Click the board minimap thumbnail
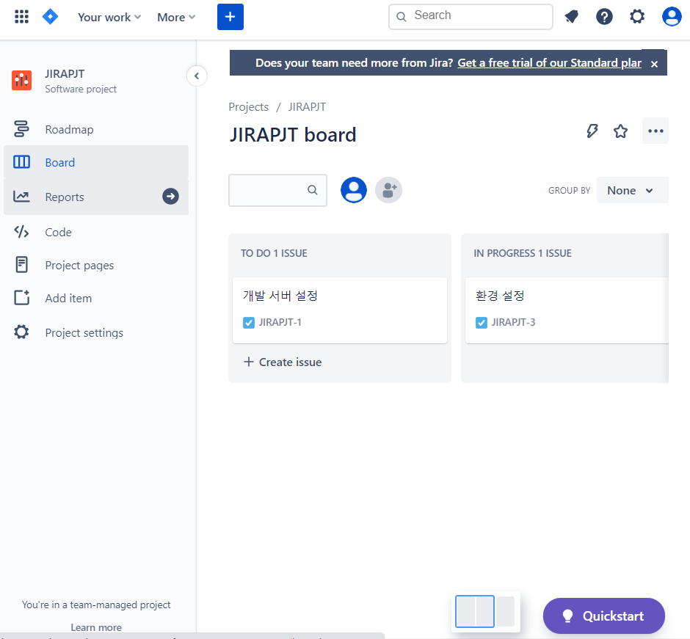This screenshot has height=639, width=690. [485, 611]
